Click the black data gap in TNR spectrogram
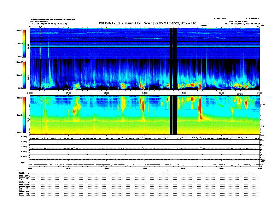Screen dimensions: 280x216 click(x=173, y=115)
